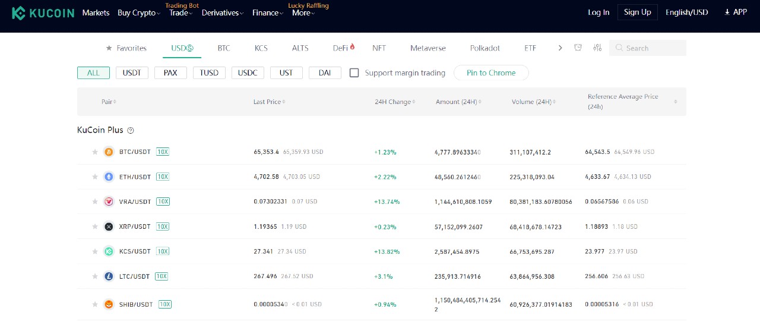Show more market tabs with right chevron

(x=560, y=48)
